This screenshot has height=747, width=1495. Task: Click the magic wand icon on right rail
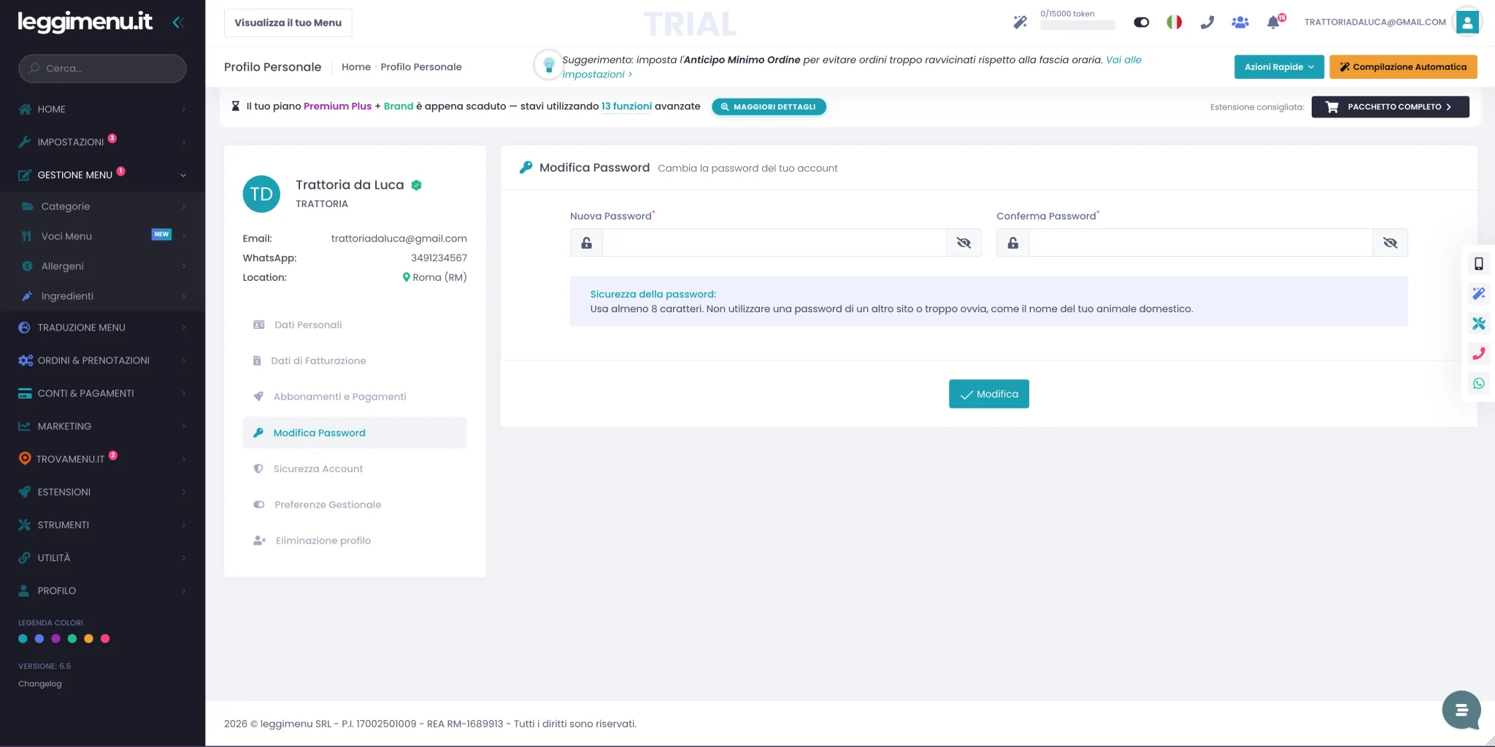pos(1478,293)
